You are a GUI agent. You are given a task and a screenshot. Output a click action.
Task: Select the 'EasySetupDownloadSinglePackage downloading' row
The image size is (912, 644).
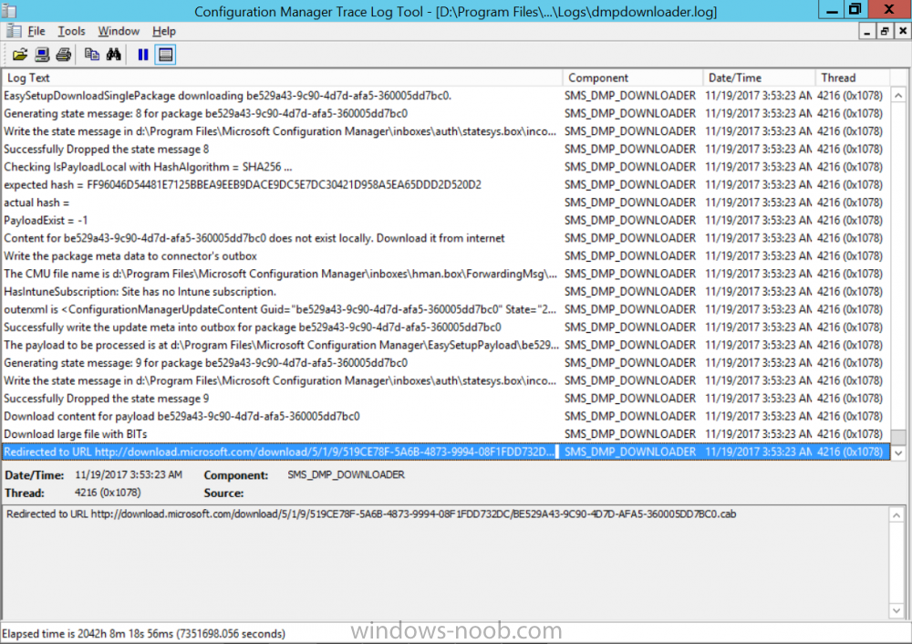coord(446,96)
